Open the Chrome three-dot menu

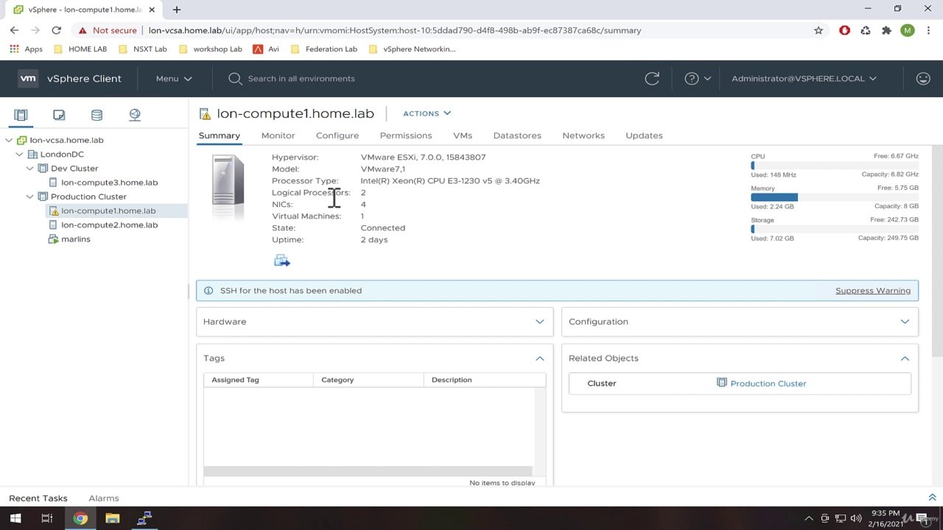[x=928, y=30]
